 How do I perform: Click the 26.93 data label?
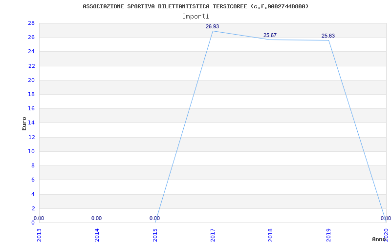(x=212, y=27)
